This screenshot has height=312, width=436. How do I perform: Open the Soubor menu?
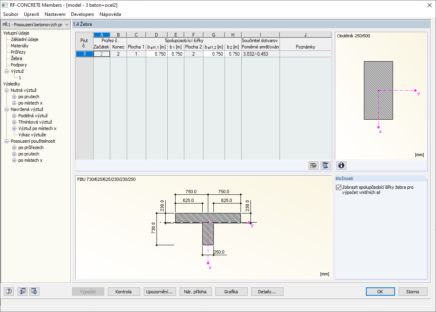point(11,14)
